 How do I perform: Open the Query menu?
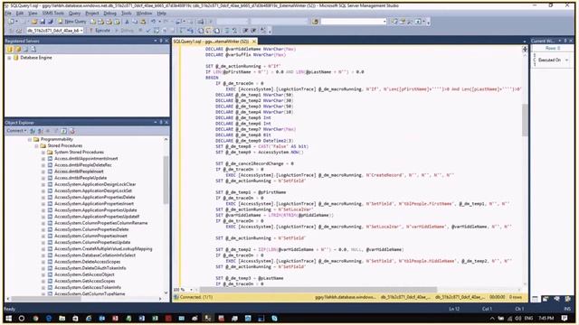pyautogui.click(x=74, y=14)
